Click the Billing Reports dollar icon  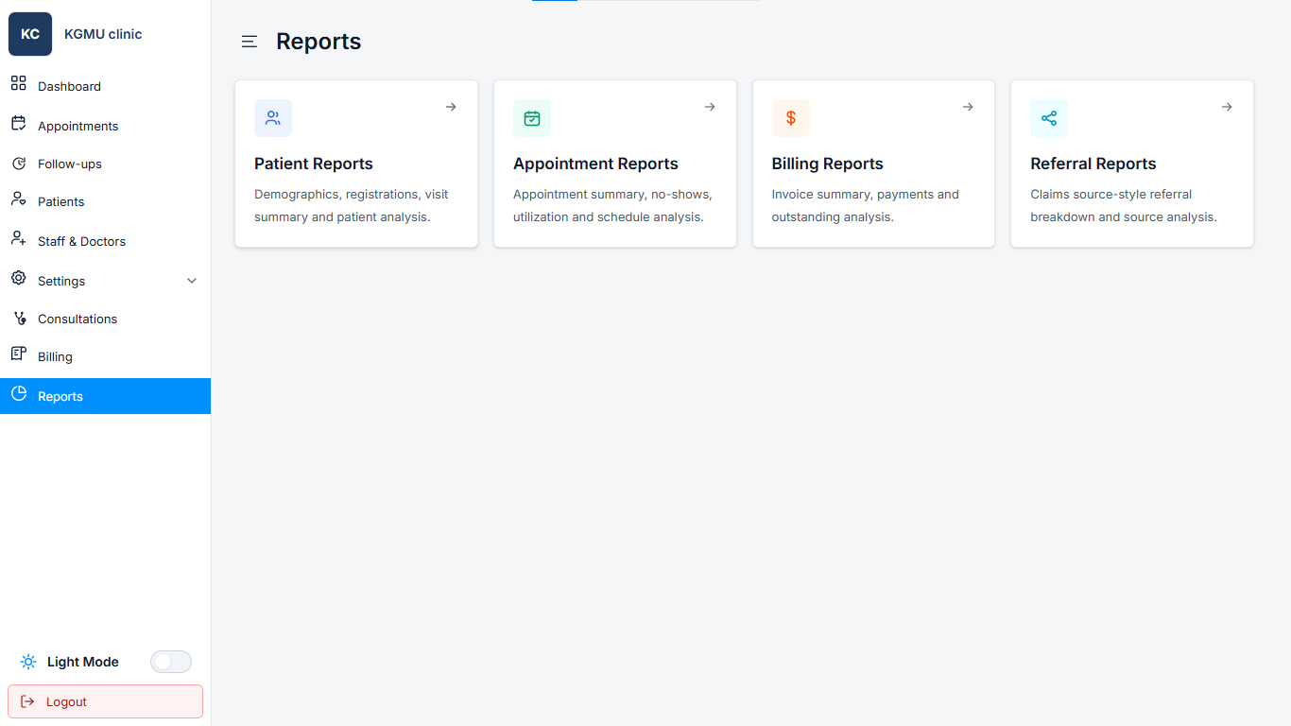click(791, 118)
